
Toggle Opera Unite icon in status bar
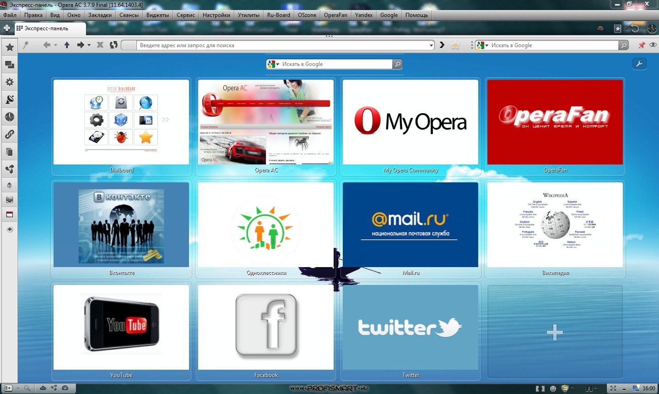point(54,388)
